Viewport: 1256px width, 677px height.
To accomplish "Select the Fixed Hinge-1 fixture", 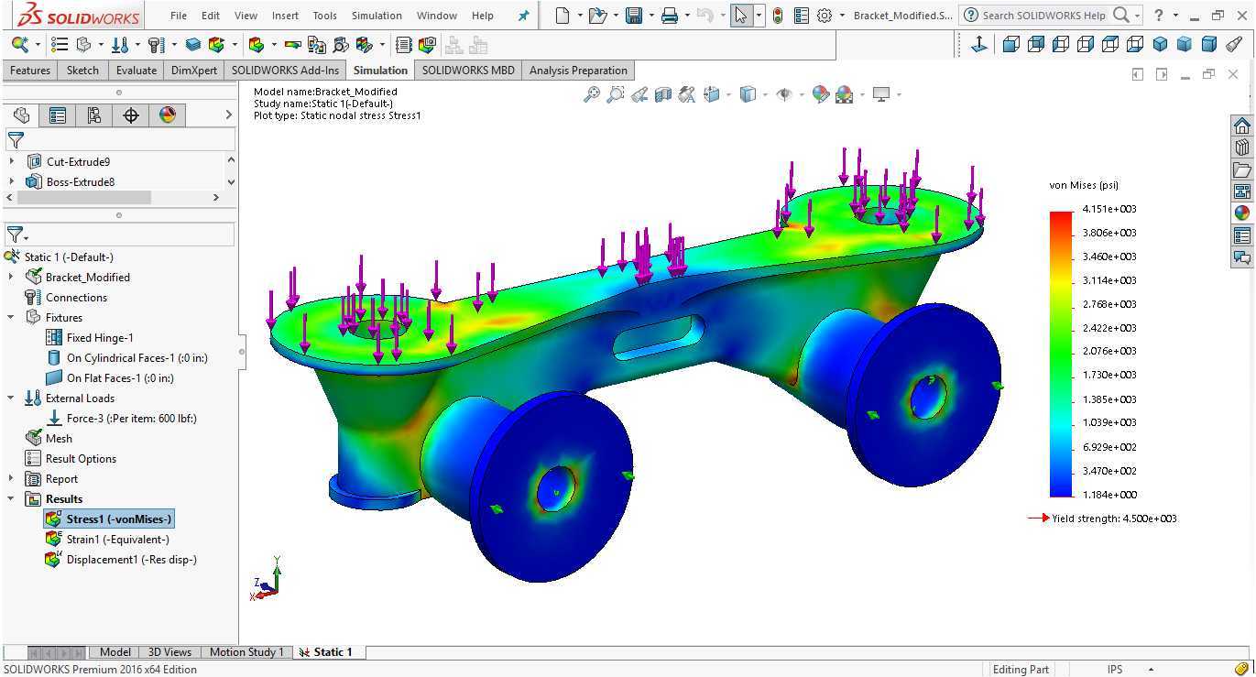I will [x=90, y=338].
